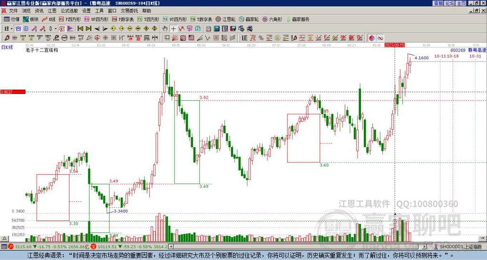Click the red crosshair circle icon

point(97,38)
